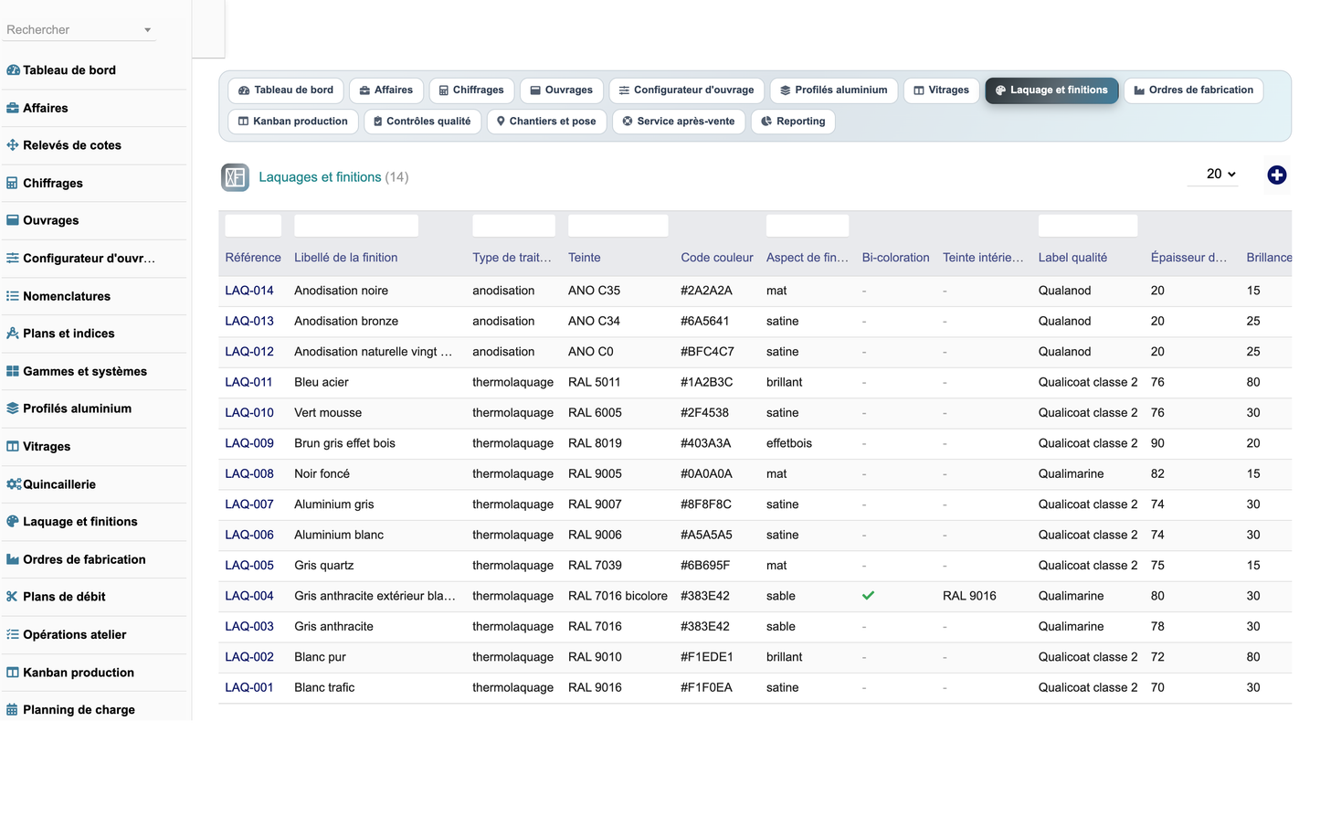Click the Teinte filter field
This screenshot has width=1320, height=817.
618,226
